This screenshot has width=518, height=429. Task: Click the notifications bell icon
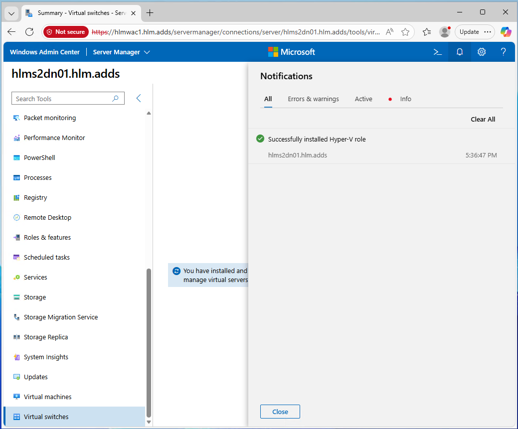coord(460,52)
